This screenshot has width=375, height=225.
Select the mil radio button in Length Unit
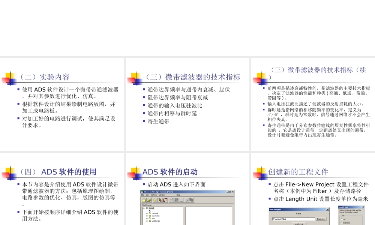[x=342, y=219]
